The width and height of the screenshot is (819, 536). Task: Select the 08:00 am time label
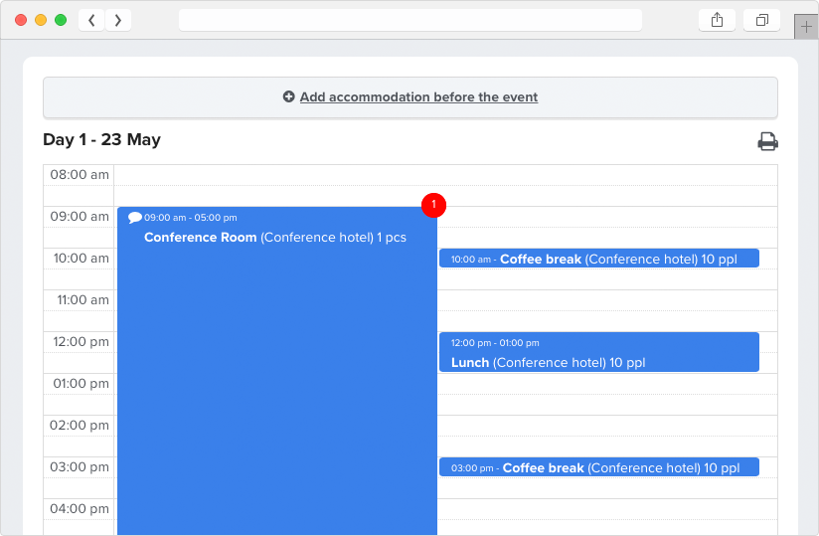(80, 174)
